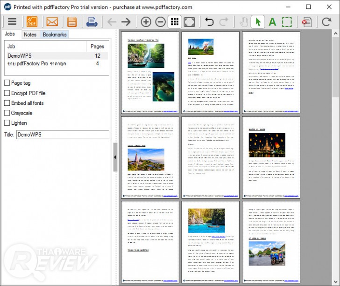Open the Bookmarks tab
Viewport: 340px width, 286px height.
[55, 34]
